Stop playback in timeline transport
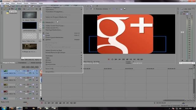The image size is (196, 110). pos(60,103)
